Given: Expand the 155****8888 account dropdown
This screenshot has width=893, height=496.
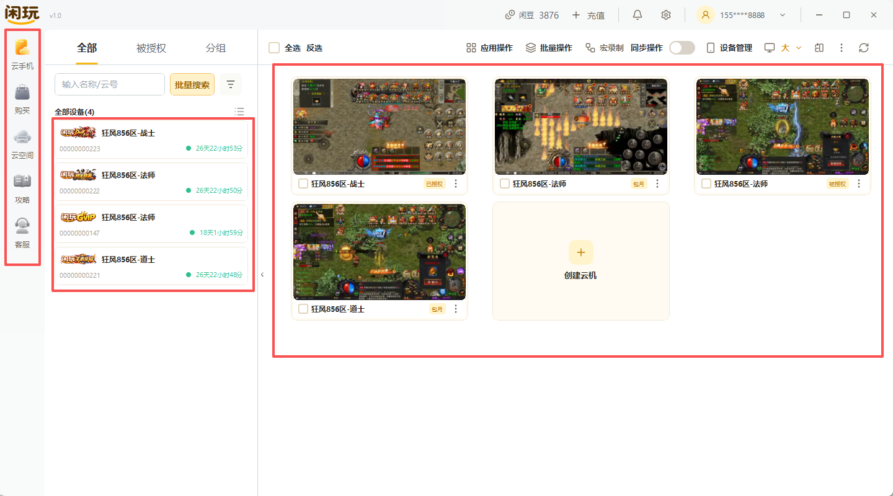Looking at the screenshot, I should [783, 15].
